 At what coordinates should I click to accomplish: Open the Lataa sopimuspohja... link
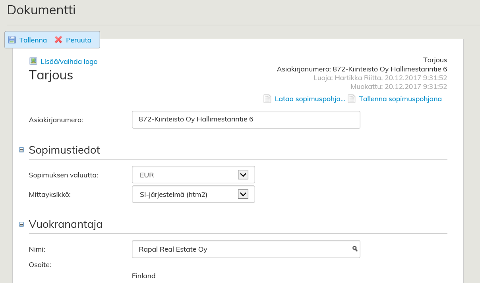tap(310, 99)
